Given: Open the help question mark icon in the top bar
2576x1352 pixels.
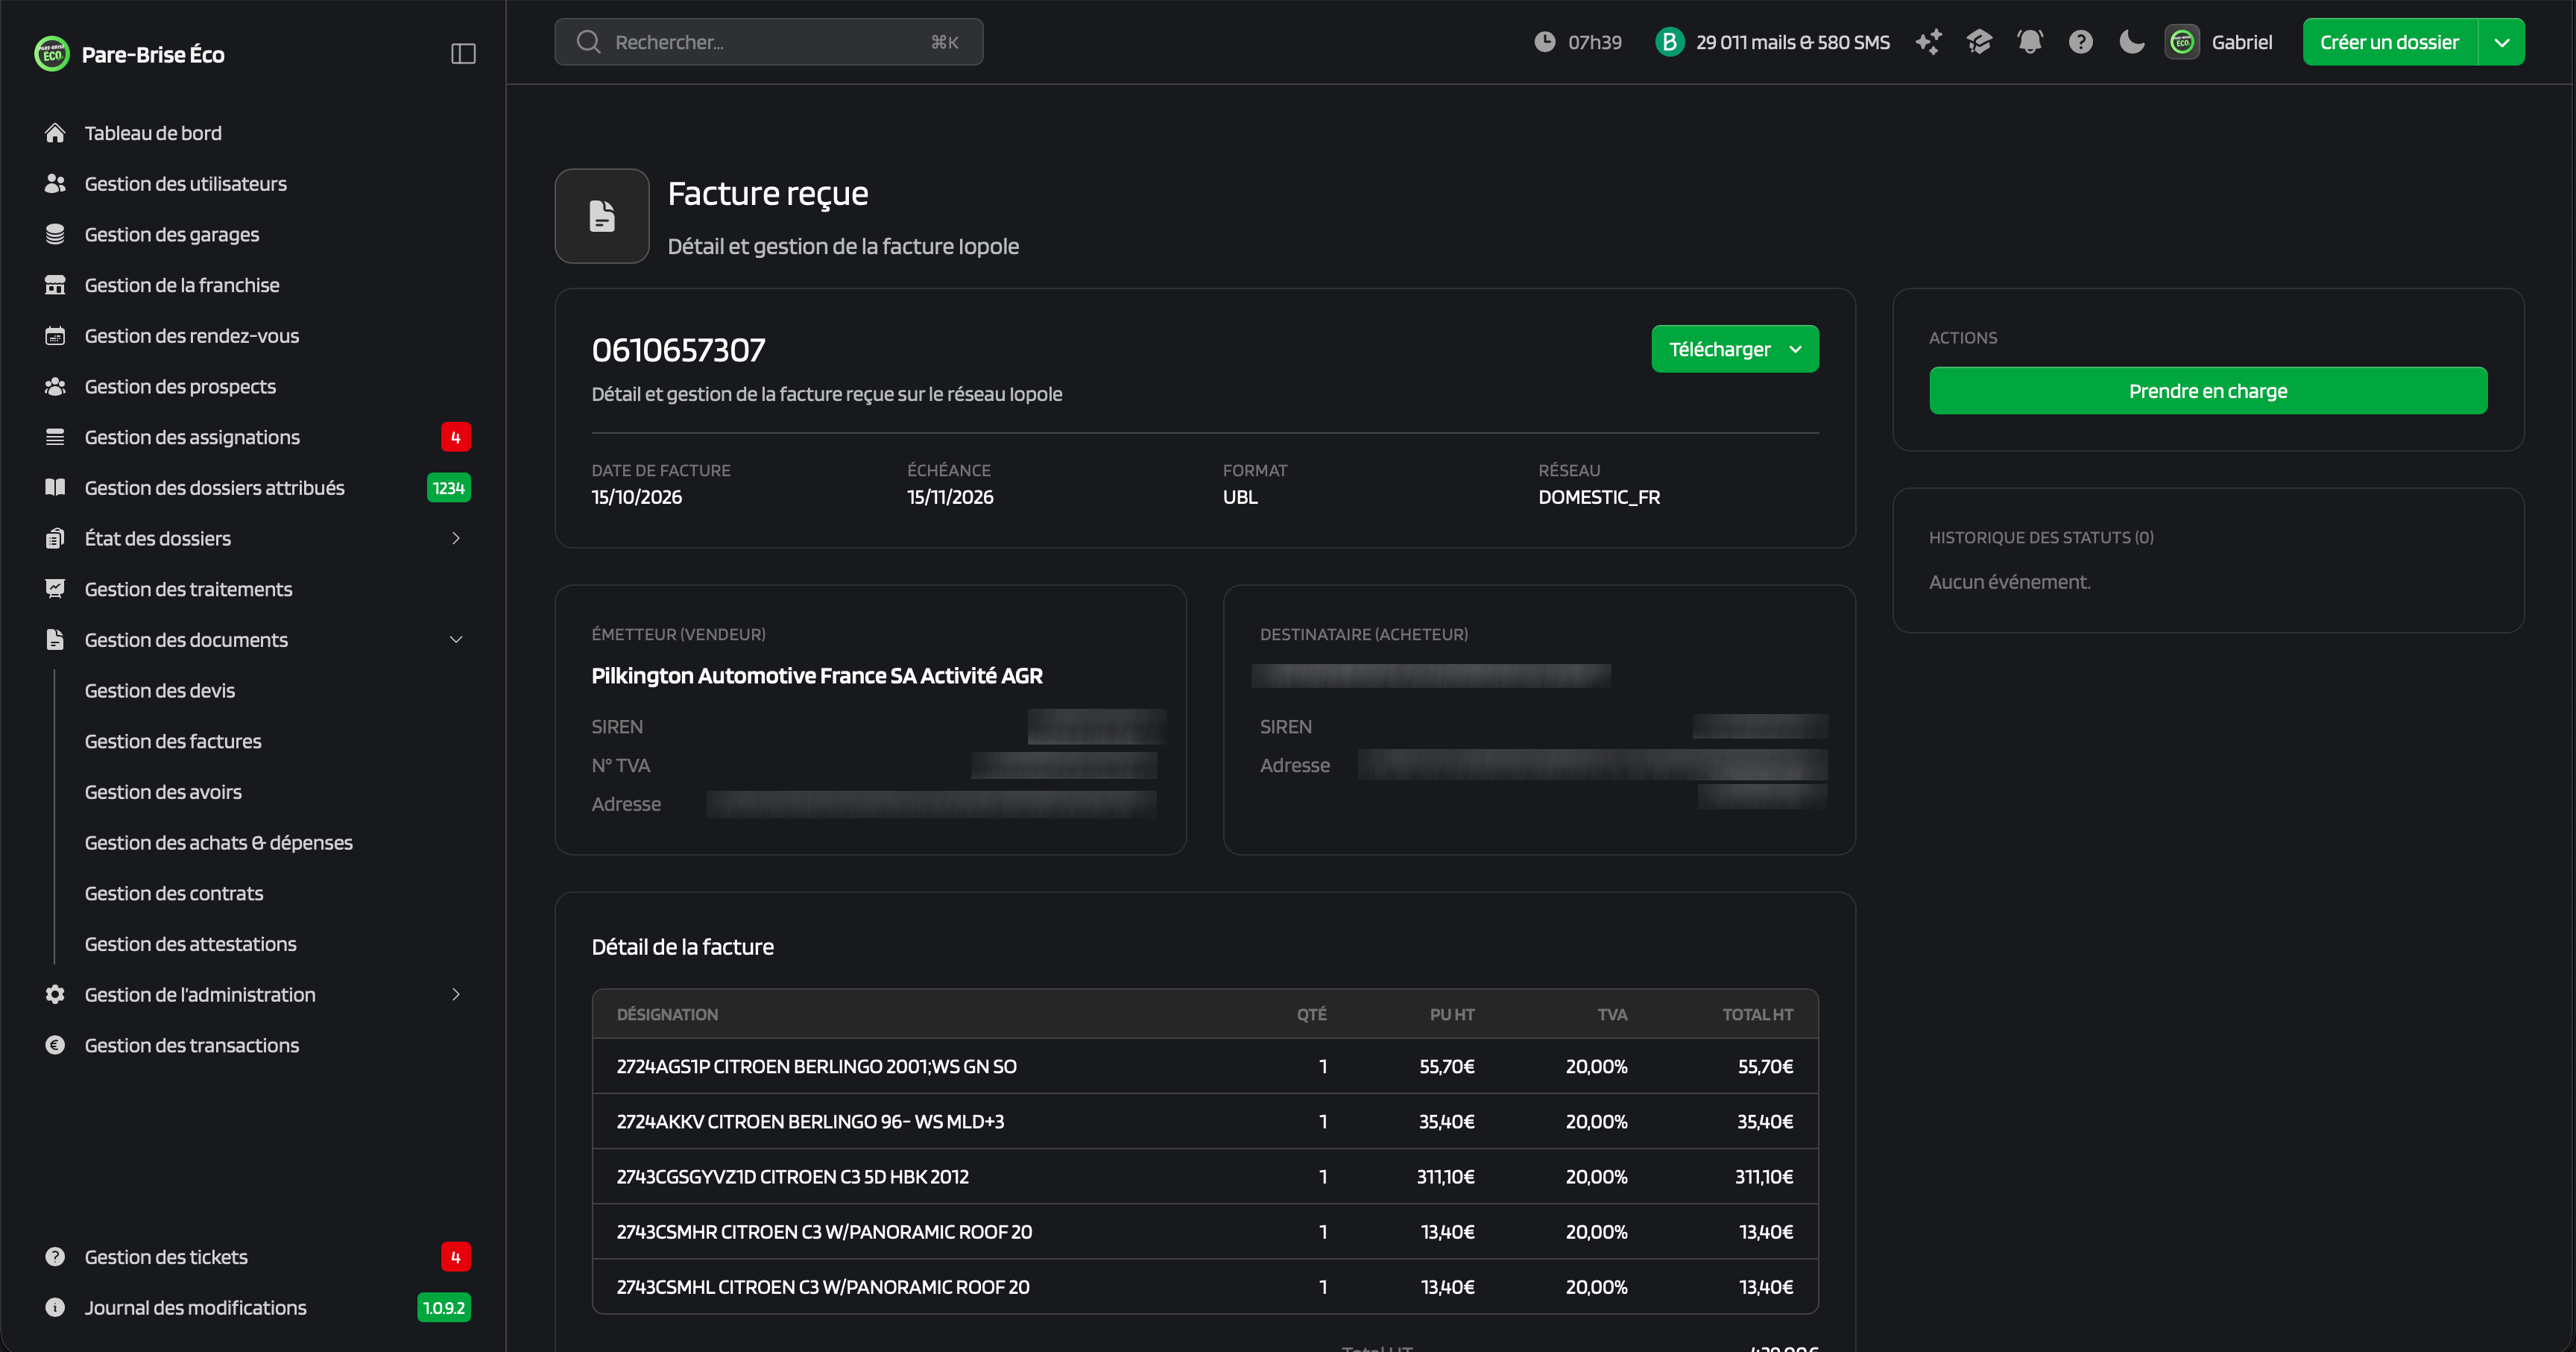Looking at the screenshot, I should pos(2081,42).
